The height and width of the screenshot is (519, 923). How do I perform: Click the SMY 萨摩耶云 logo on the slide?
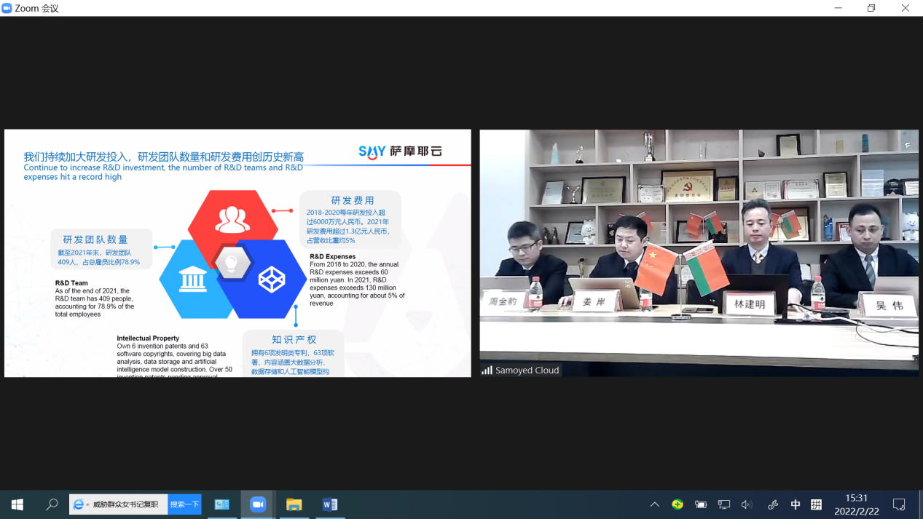tap(400, 151)
